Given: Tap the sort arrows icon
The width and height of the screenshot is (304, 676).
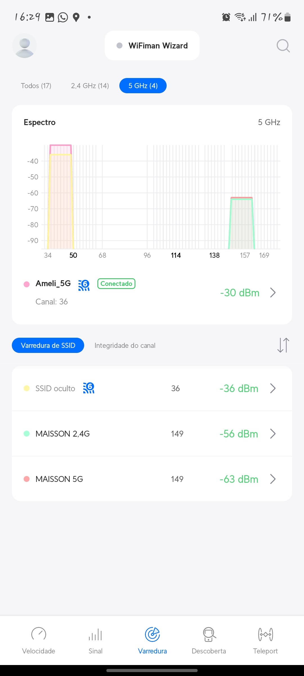Looking at the screenshot, I should click(283, 345).
